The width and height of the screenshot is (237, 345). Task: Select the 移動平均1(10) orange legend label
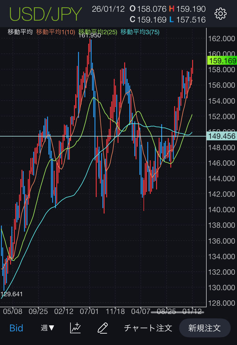pos(56,32)
